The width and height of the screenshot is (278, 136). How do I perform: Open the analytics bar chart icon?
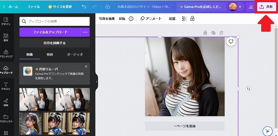point(251,7)
